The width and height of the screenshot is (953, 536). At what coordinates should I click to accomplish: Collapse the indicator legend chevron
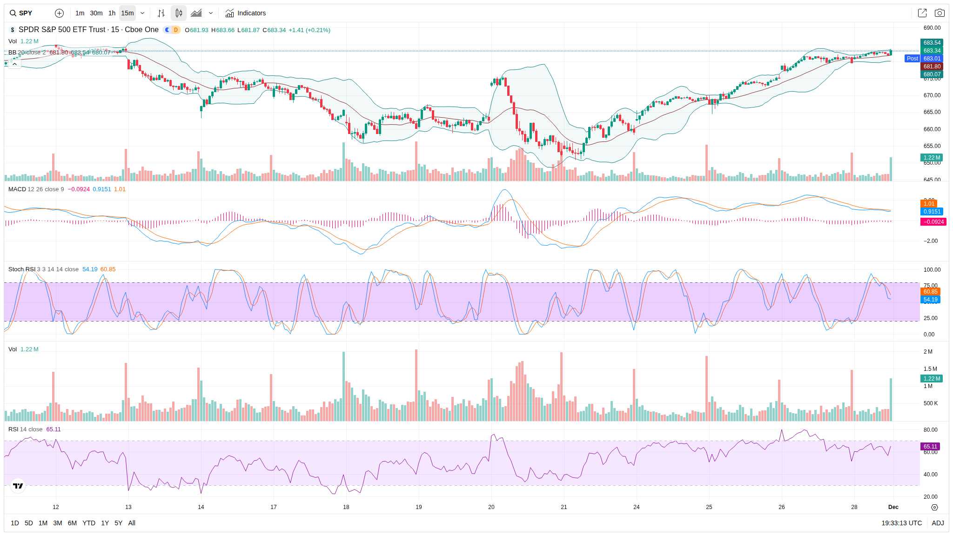pos(14,64)
